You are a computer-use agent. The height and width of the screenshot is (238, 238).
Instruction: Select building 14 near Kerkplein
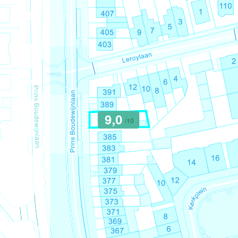pyautogui.click(x=192, y=162)
